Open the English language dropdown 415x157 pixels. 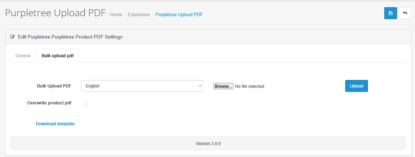[142, 86]
